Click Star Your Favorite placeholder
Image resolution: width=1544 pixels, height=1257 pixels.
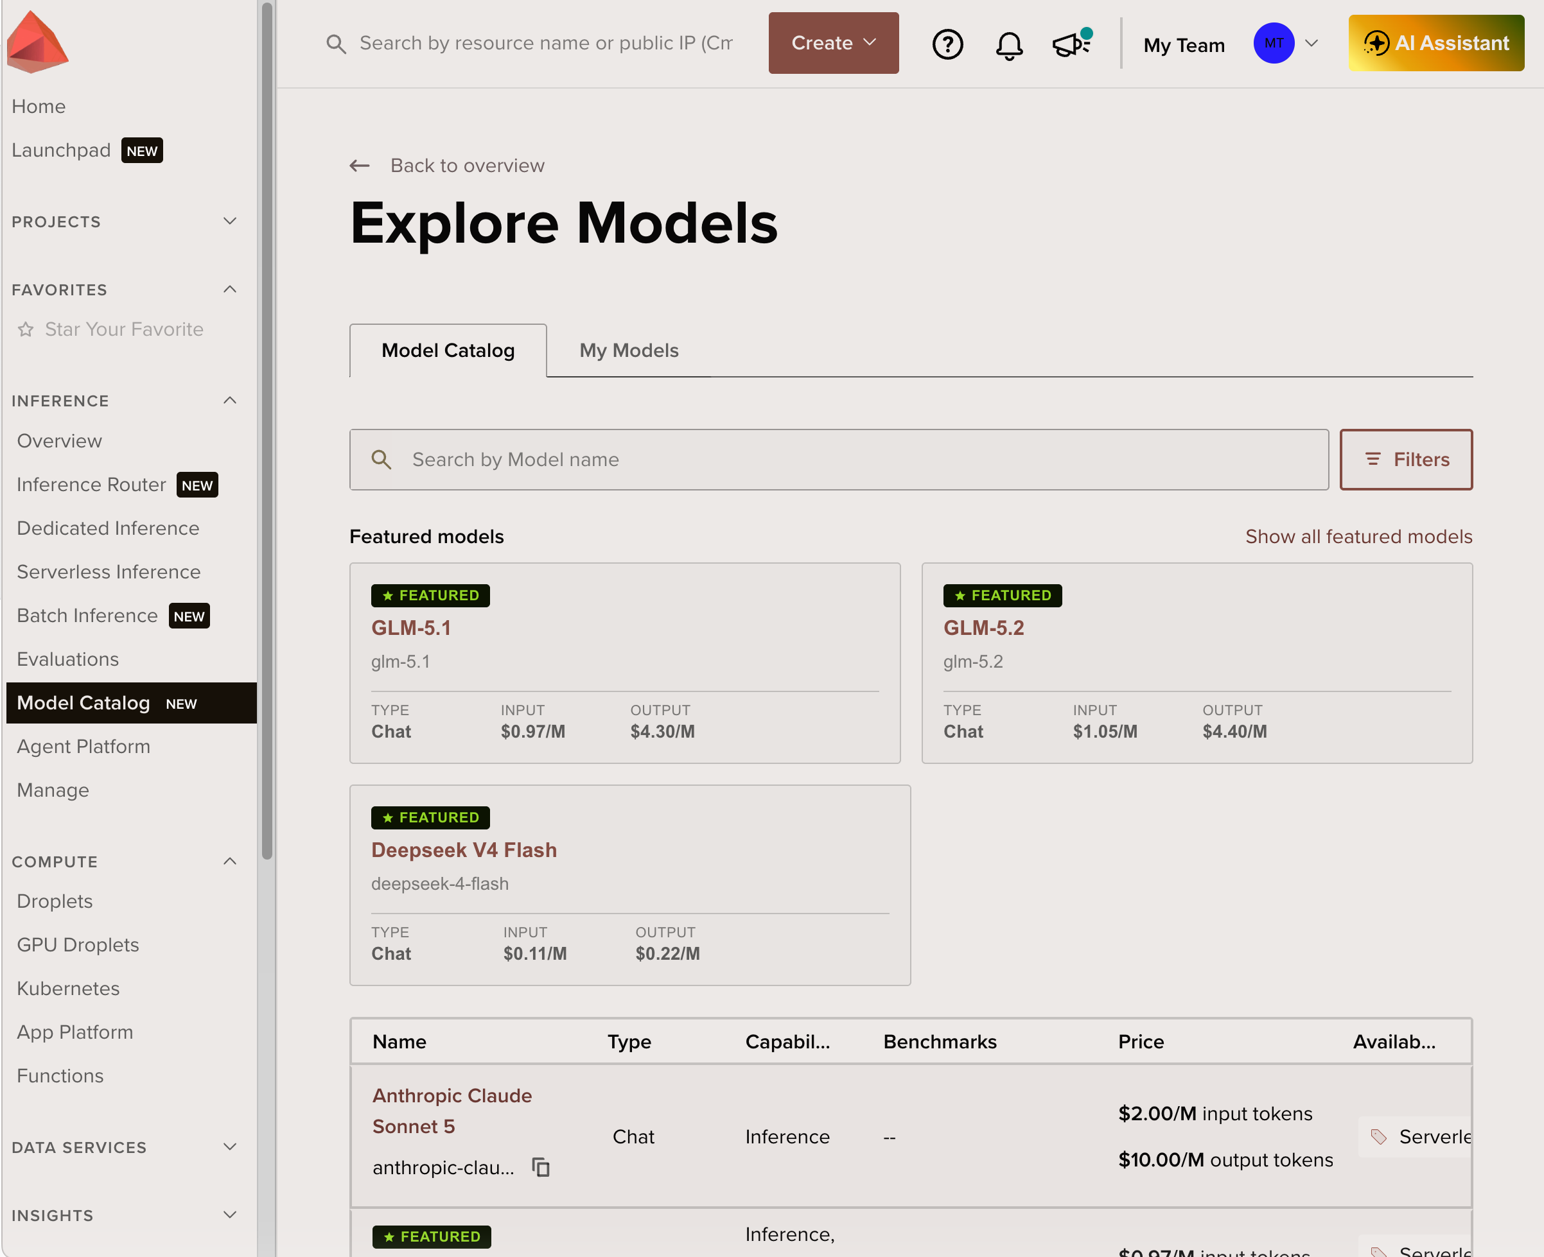point(124,329)
